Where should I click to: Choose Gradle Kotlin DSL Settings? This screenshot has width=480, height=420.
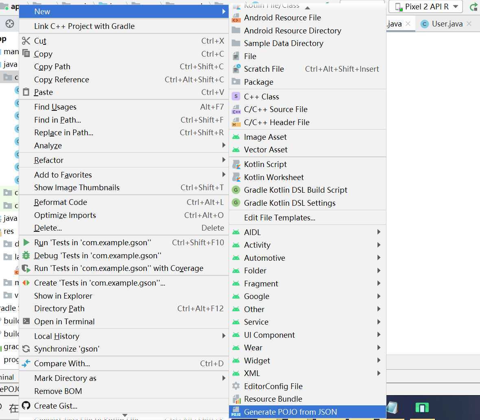coord(308,203)
